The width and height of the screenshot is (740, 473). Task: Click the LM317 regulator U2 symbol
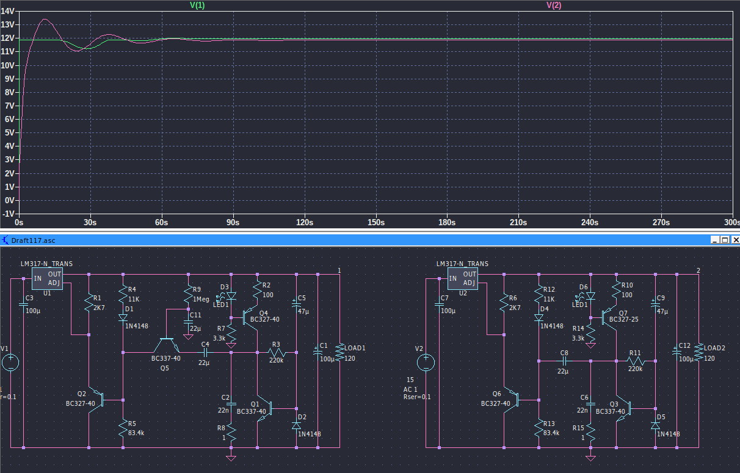[462, 279]
